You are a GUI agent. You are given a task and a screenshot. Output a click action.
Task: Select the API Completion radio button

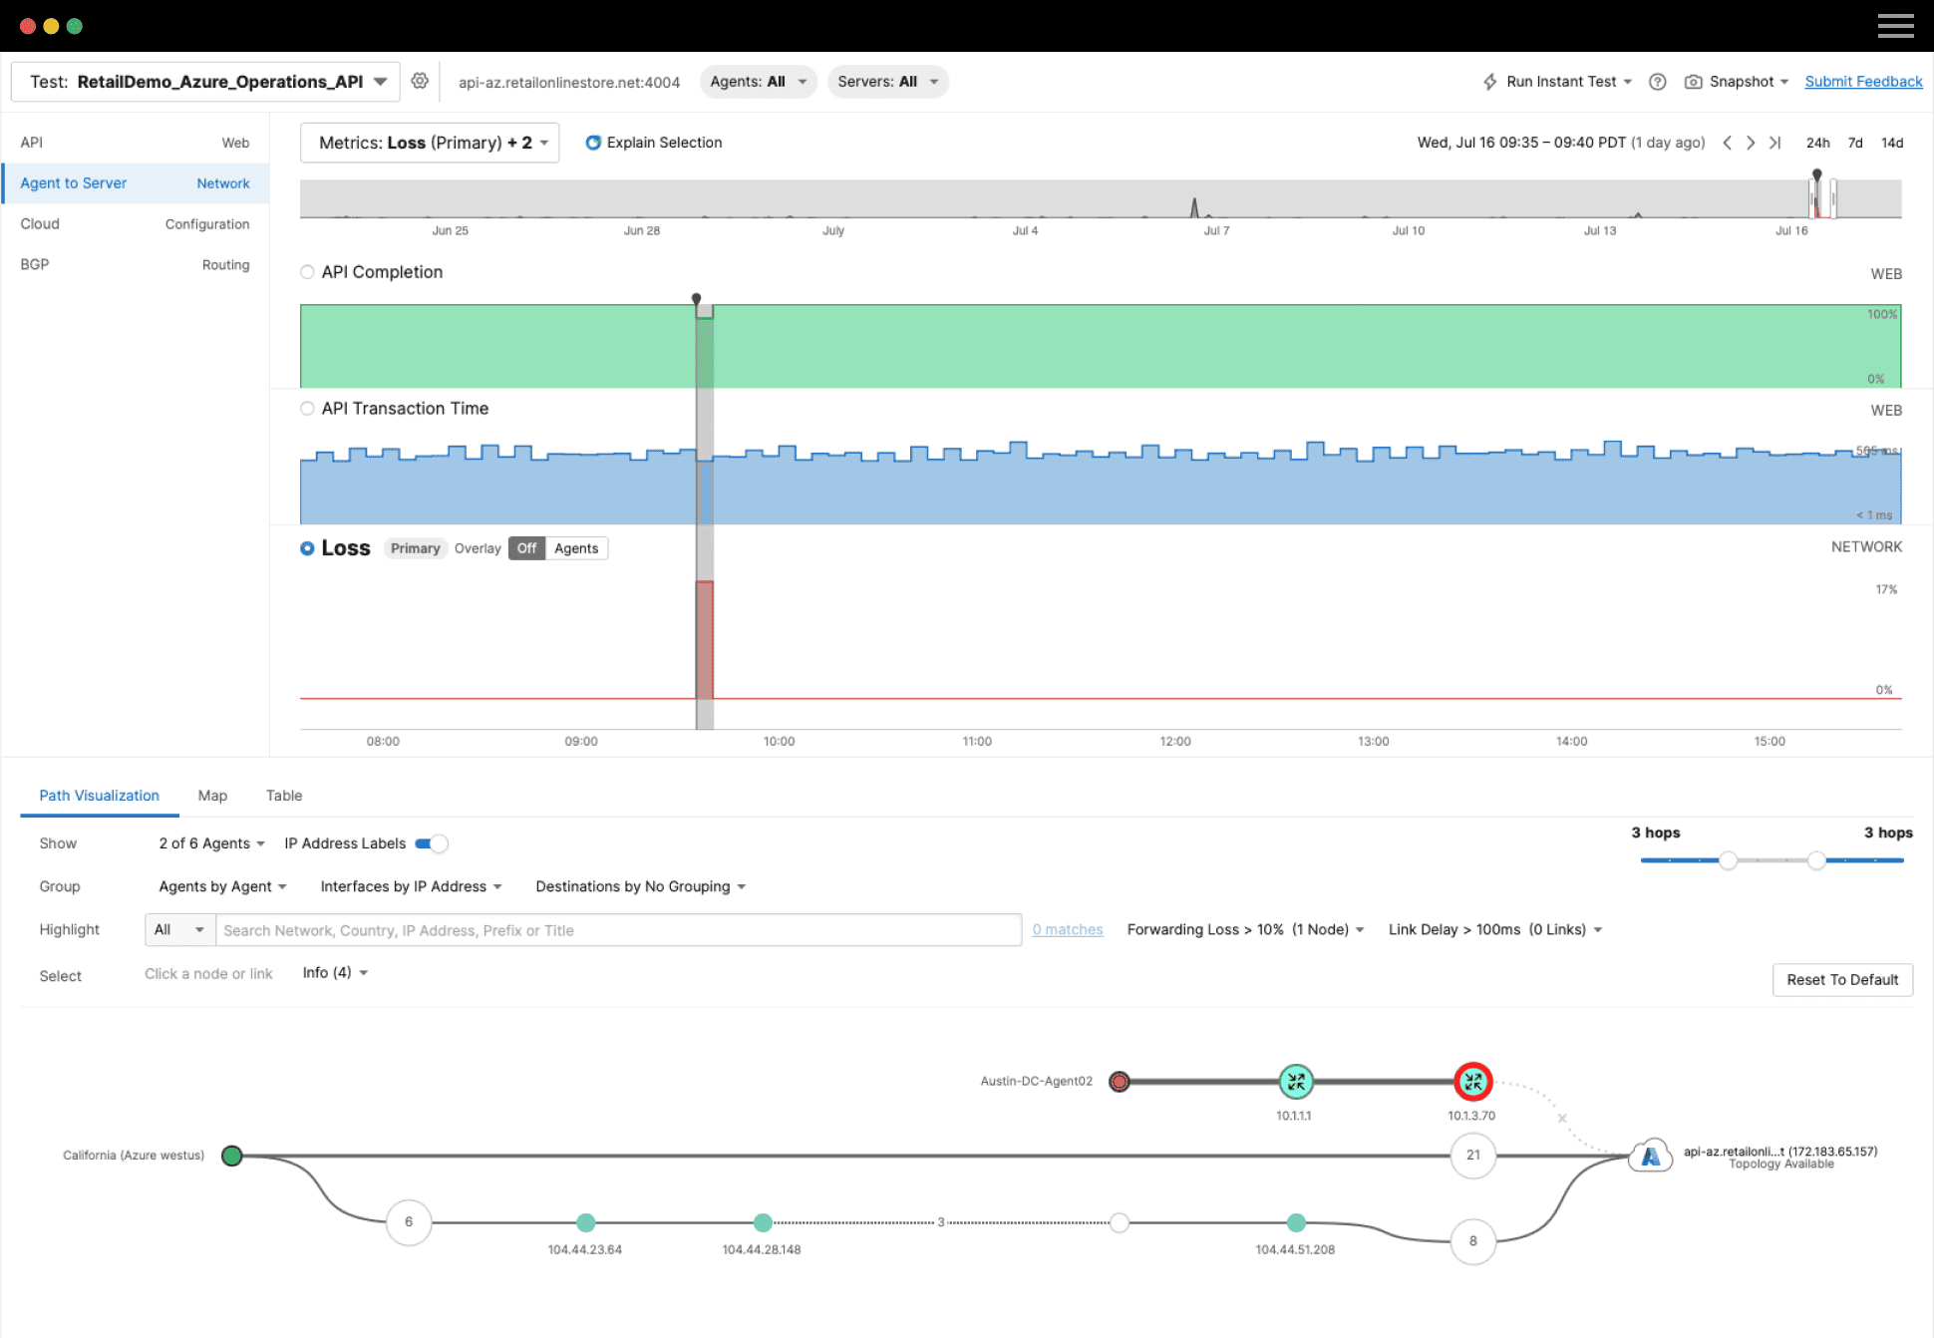click(307, 272)
